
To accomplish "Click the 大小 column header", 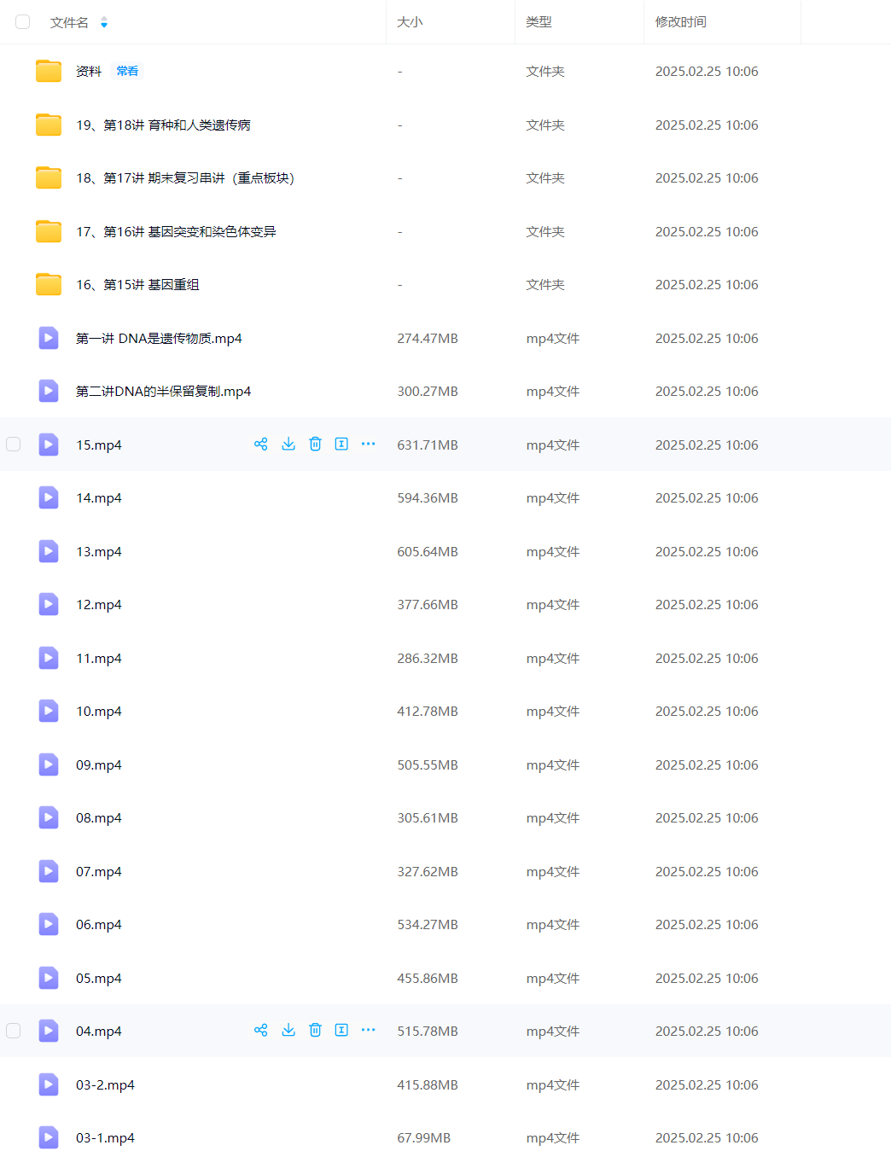I will (x=410, y=22).
